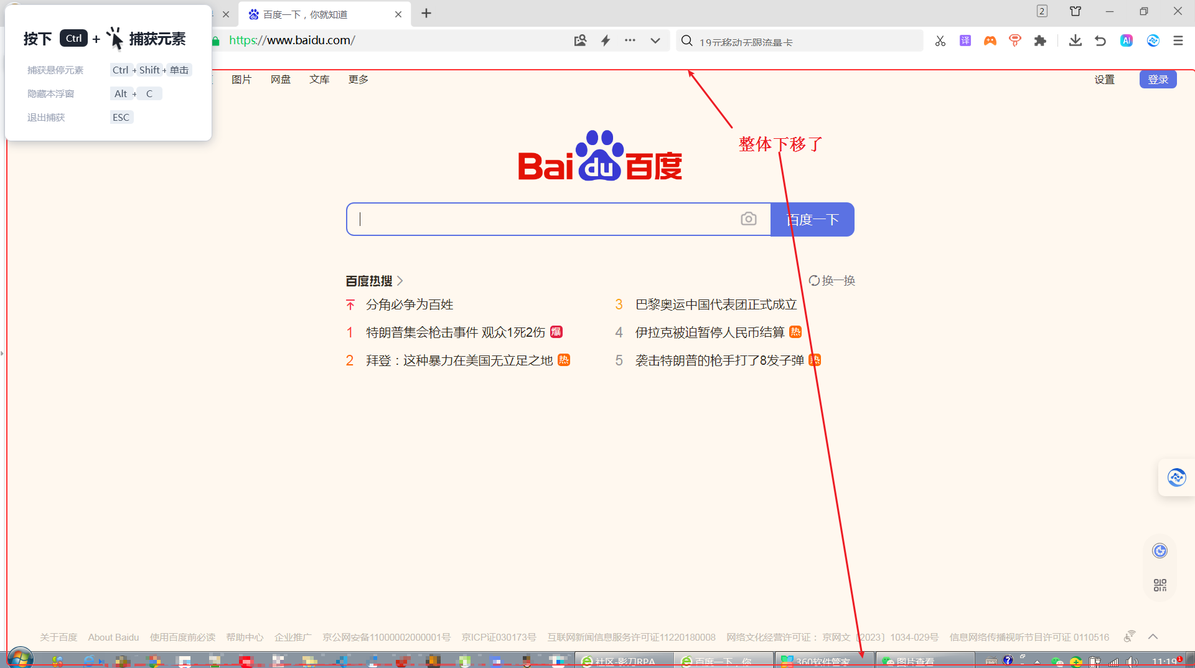Open the downloads arrow icon

pos(1075,41)
